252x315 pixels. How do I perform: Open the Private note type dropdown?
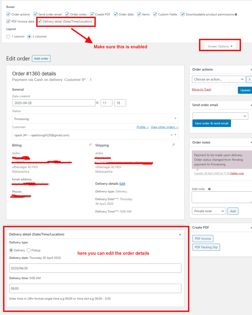(209, 211)
